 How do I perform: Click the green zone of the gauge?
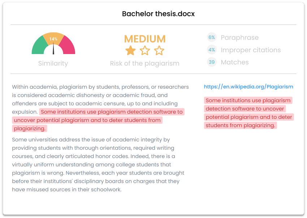[x=38, y=46]
